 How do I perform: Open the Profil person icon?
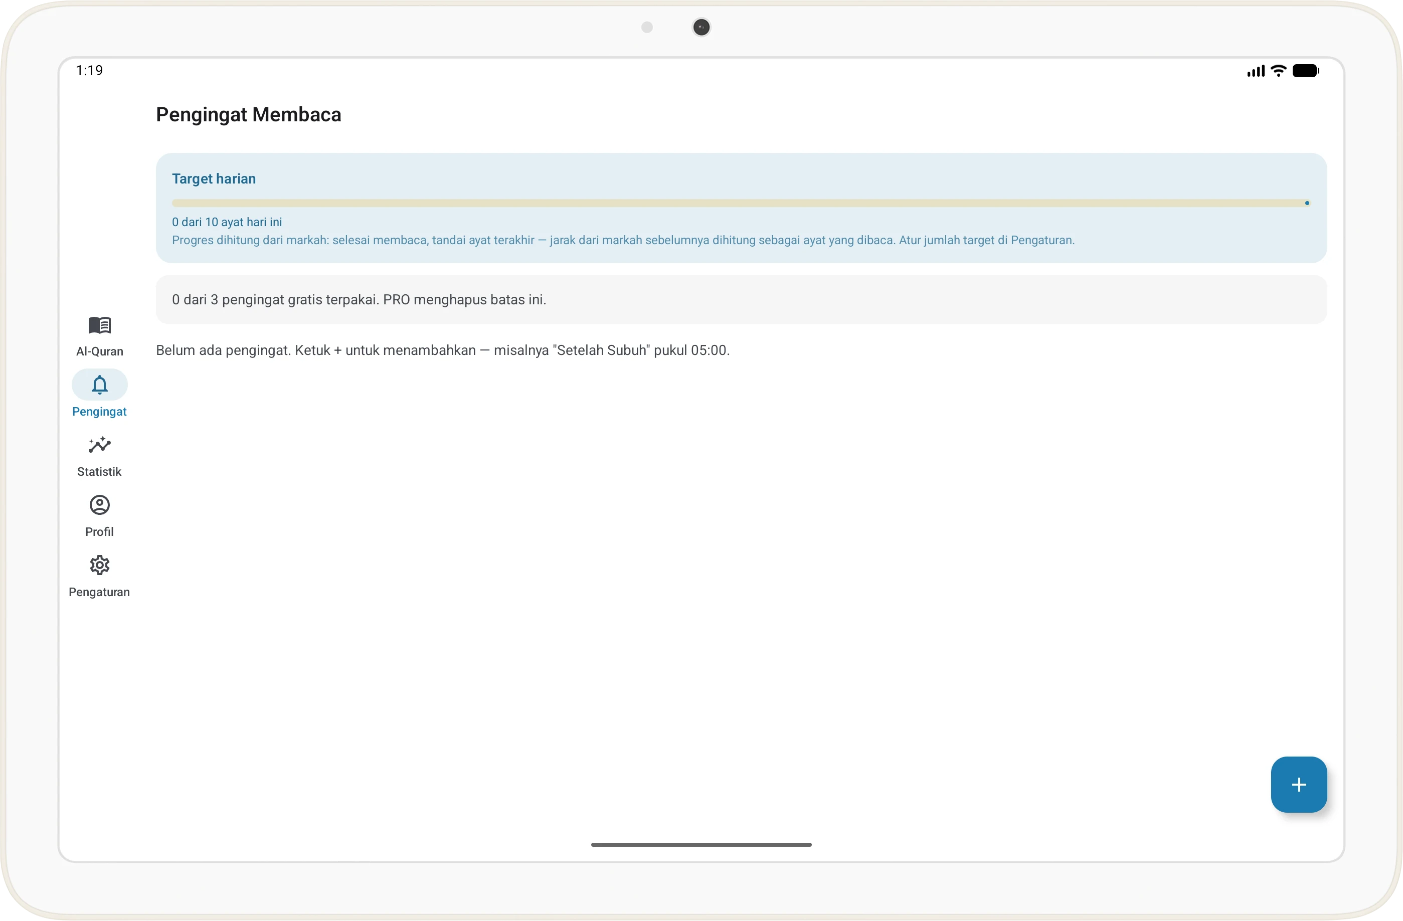coord(100,505)
